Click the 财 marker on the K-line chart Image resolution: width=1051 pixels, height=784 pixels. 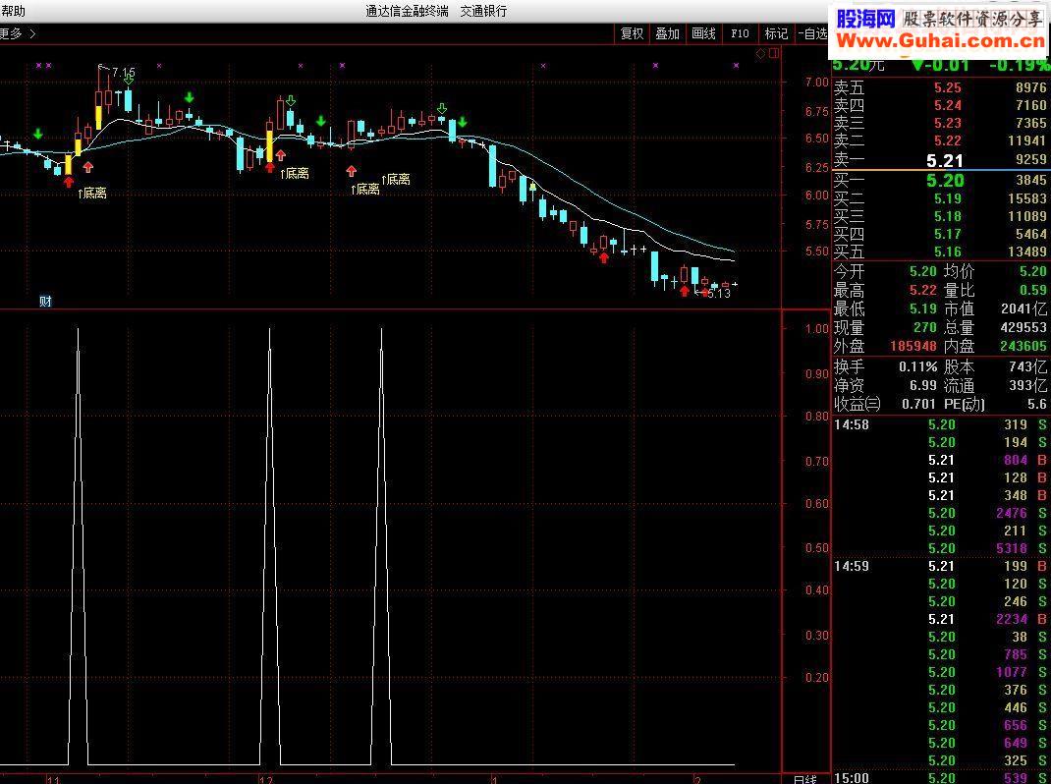(x=45, y=302)
